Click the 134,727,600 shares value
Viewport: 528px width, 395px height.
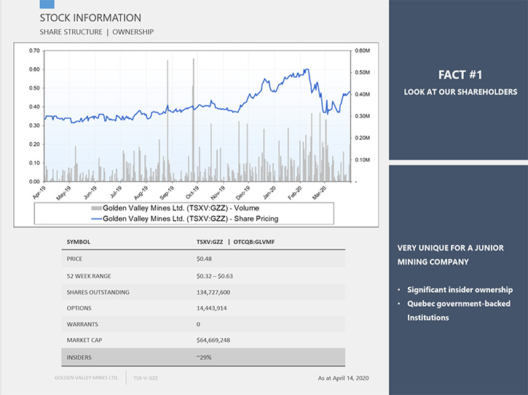tap(213, 292)
